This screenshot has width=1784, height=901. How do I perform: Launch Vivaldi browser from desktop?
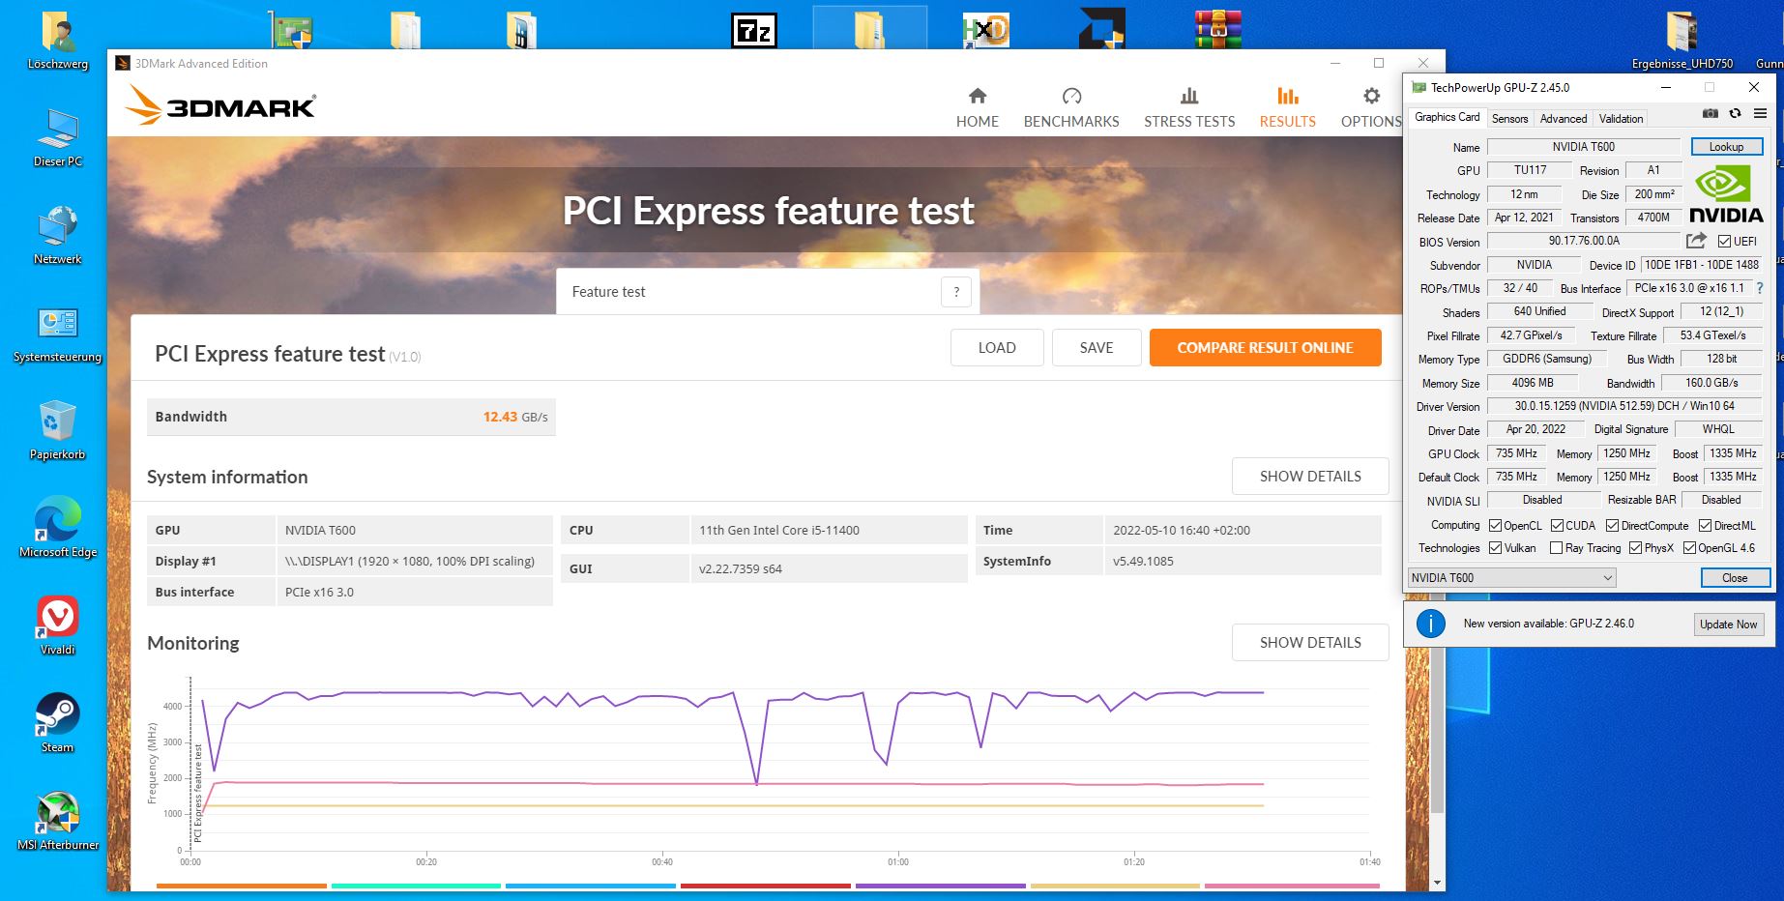point(58,626)
